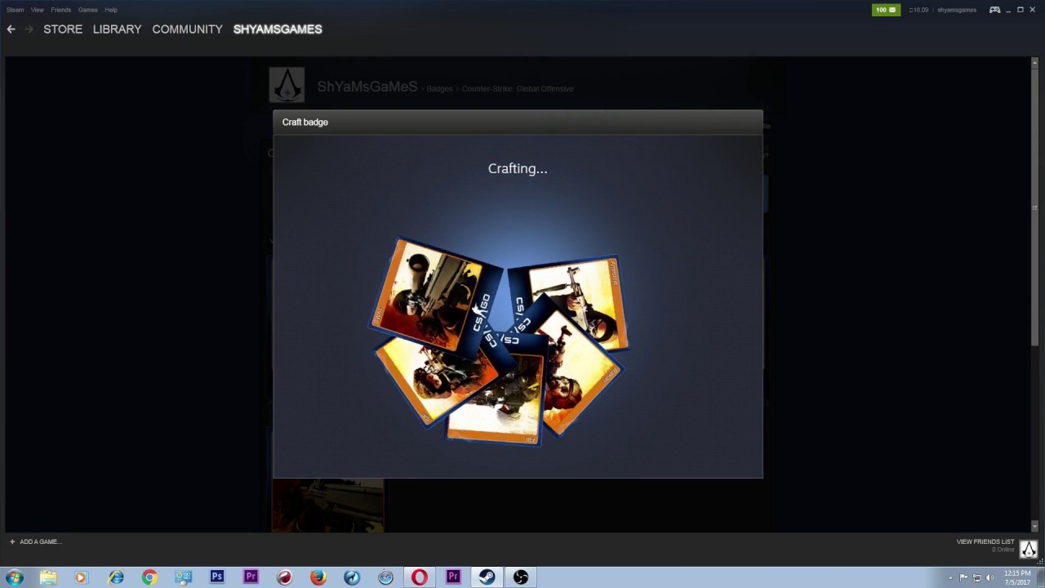Open the Action Center flag icon
The height and width of the screenshot is (588, 1045).
[x=963, y=578]
